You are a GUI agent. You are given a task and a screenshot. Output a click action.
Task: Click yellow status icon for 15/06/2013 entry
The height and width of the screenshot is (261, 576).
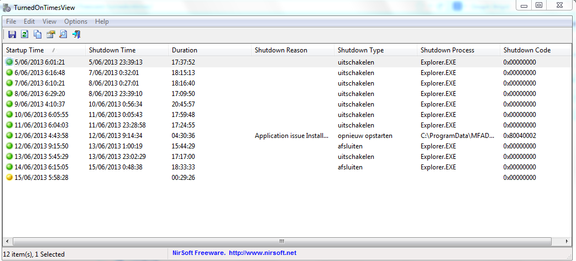[x=9, y=178]
